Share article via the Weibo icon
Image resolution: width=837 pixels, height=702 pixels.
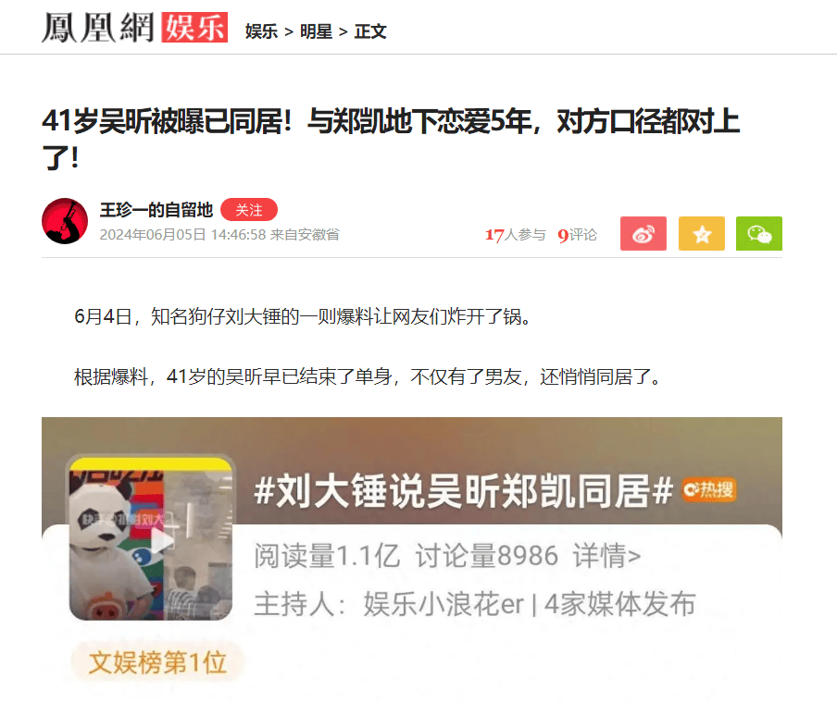pos(643,234)
